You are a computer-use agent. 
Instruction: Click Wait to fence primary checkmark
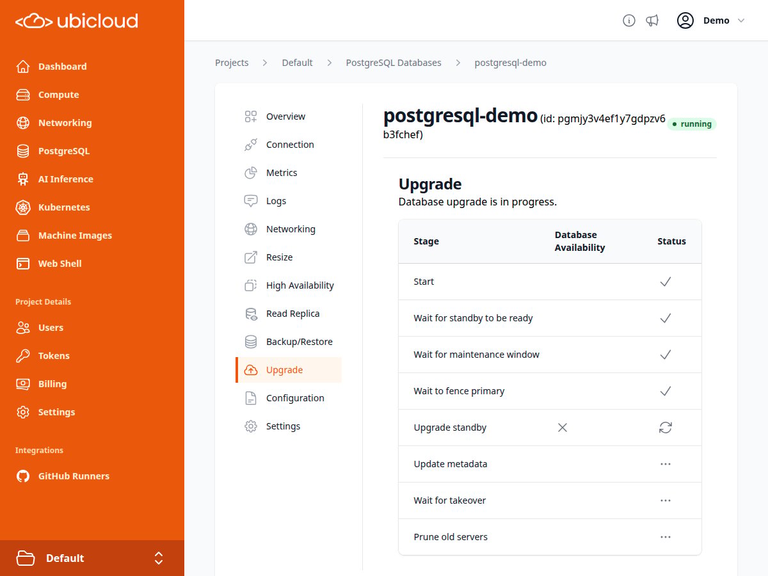pos(666,391)
